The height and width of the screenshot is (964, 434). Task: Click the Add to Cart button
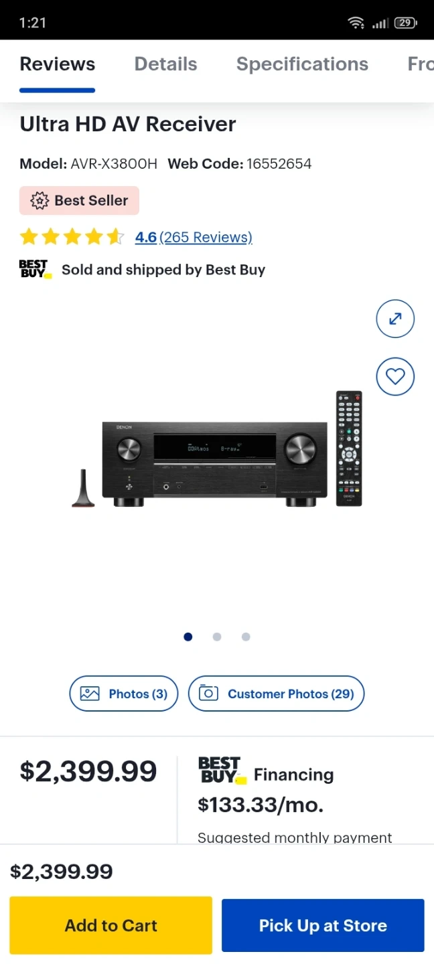tap(111, 925)
